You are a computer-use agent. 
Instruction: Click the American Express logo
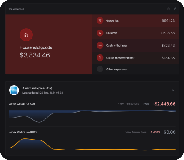14,90
